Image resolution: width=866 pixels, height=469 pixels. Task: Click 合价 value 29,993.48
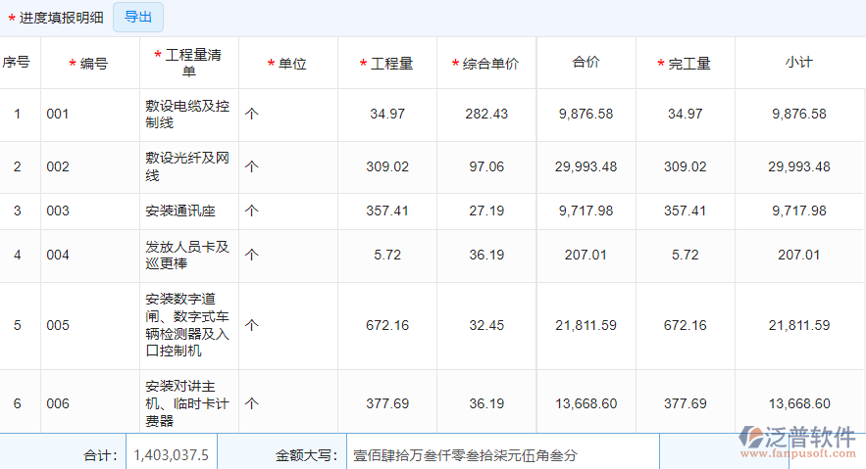(x=586, y=166)
